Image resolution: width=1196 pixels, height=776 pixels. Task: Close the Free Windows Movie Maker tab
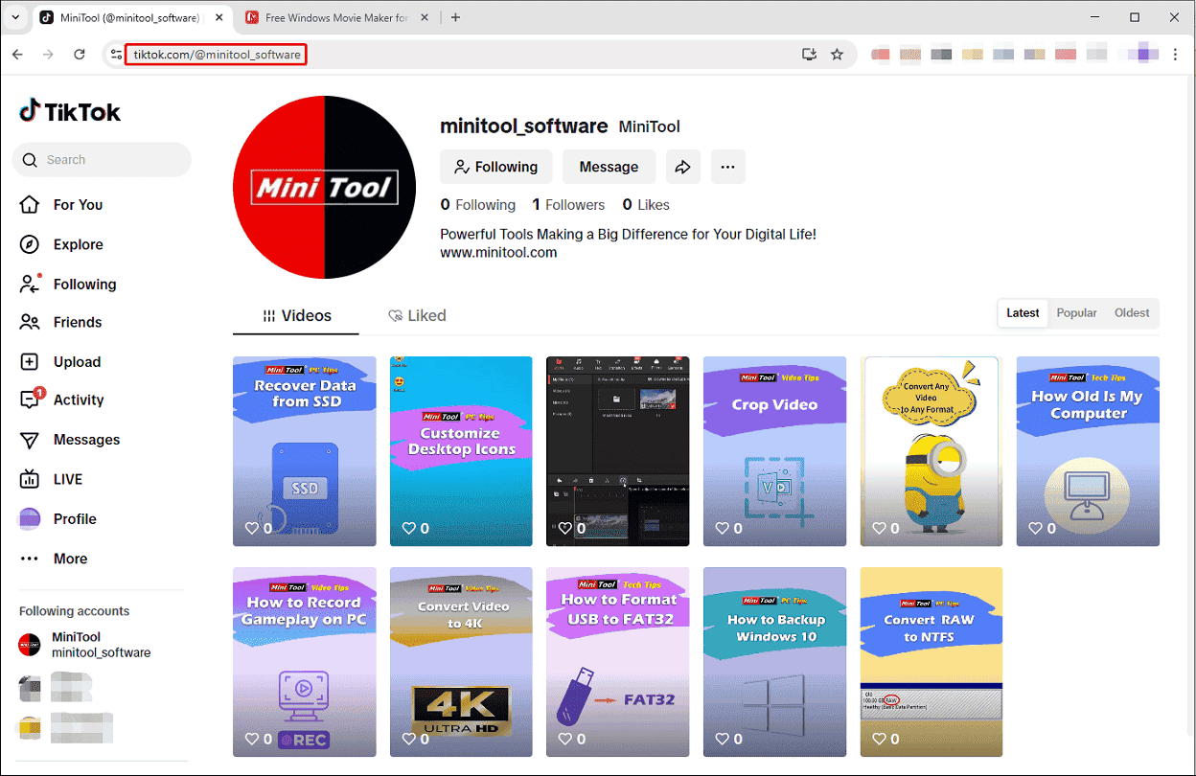click(x=426, y=17)
